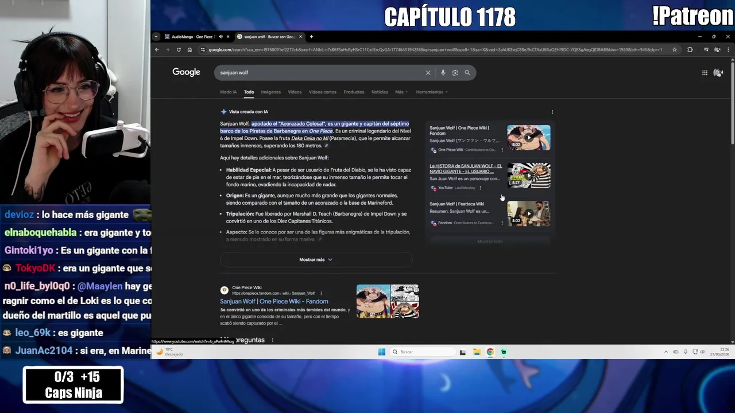The image size is (735, 413).
Task: Open options for the Featteca Wiki source
Action: point(502,223)
